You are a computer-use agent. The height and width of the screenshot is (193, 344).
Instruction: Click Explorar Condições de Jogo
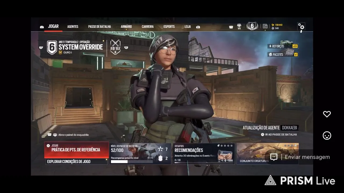pyautogui.click(x=77, y=161)
